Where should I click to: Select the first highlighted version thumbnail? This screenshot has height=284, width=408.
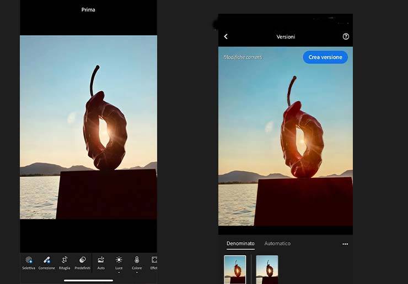click(235, 269)
